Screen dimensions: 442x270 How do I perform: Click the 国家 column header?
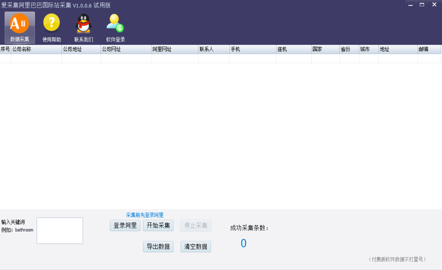pyautogui.click(x=325, y=49)
